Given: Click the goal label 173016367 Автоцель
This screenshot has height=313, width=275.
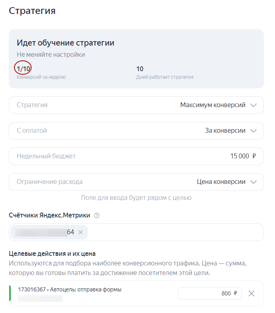Looking at the screenshot, I should (69, 289).
